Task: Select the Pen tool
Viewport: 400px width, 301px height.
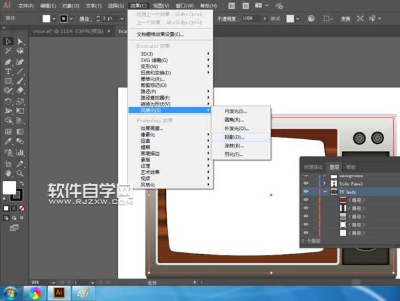Action: pos(8,62)
